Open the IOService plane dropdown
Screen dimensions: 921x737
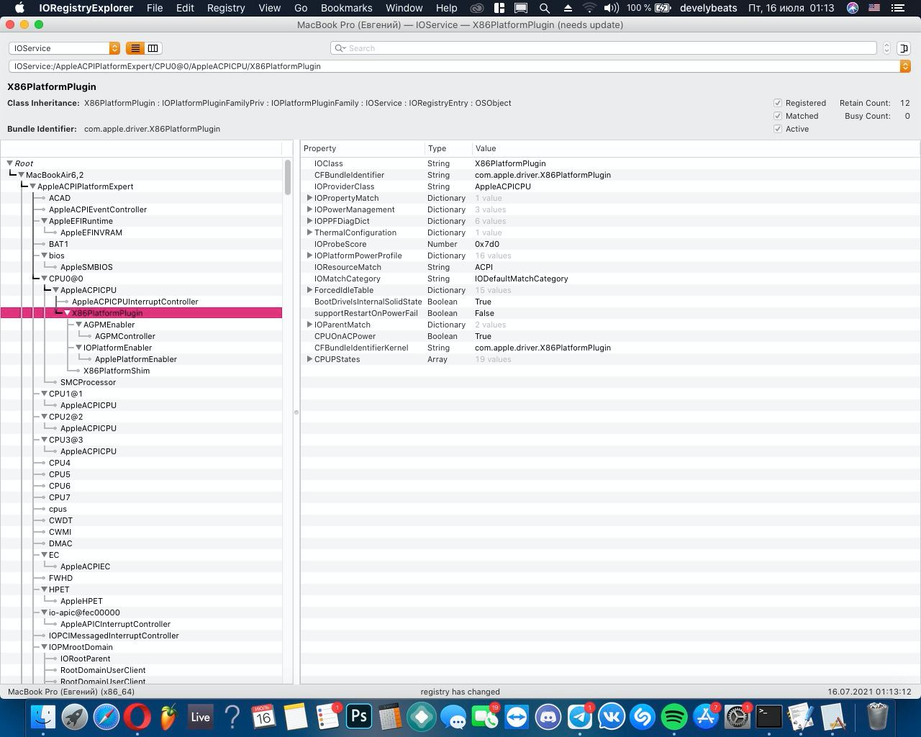click(x=64, y=48)
